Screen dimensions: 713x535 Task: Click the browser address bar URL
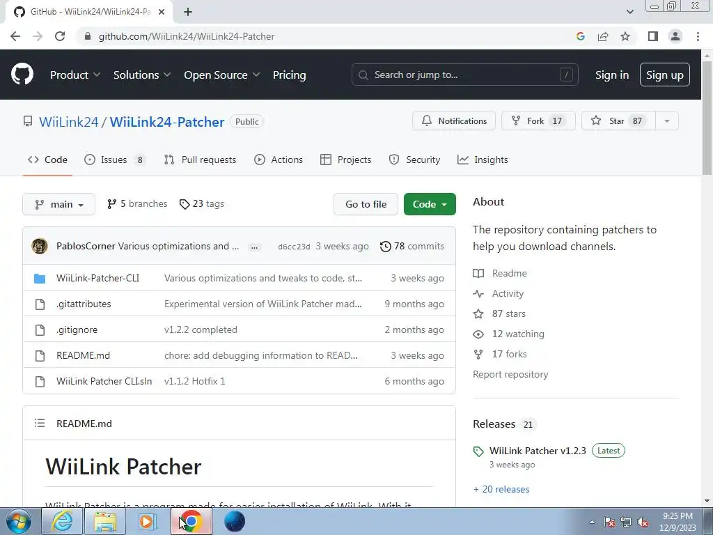[x=187, y=36]
